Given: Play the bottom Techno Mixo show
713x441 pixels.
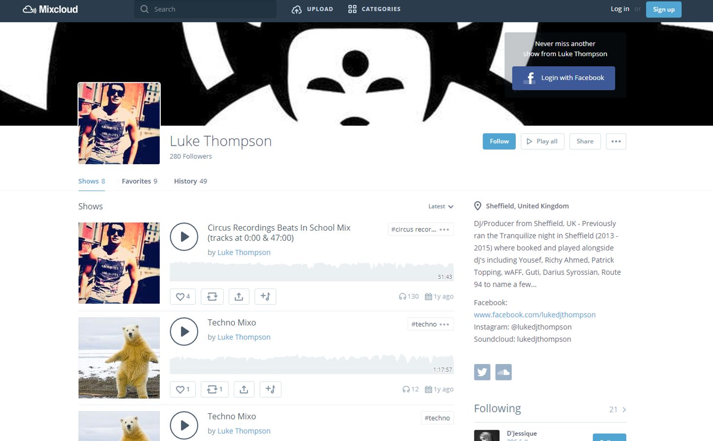Looking at the screenshot, I should pos(184,425).
